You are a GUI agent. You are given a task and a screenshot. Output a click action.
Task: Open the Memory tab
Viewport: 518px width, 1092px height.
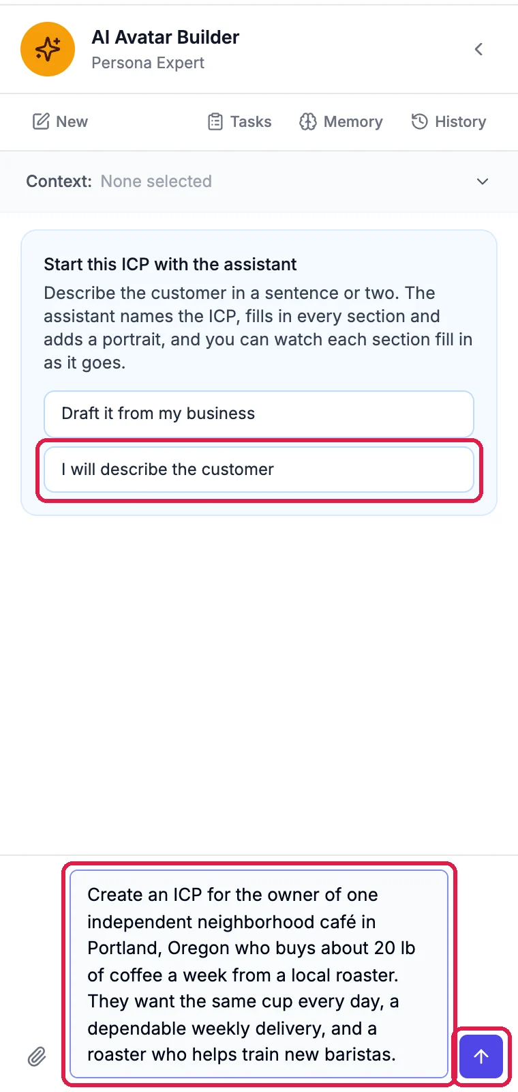click(x=341, y=121)
